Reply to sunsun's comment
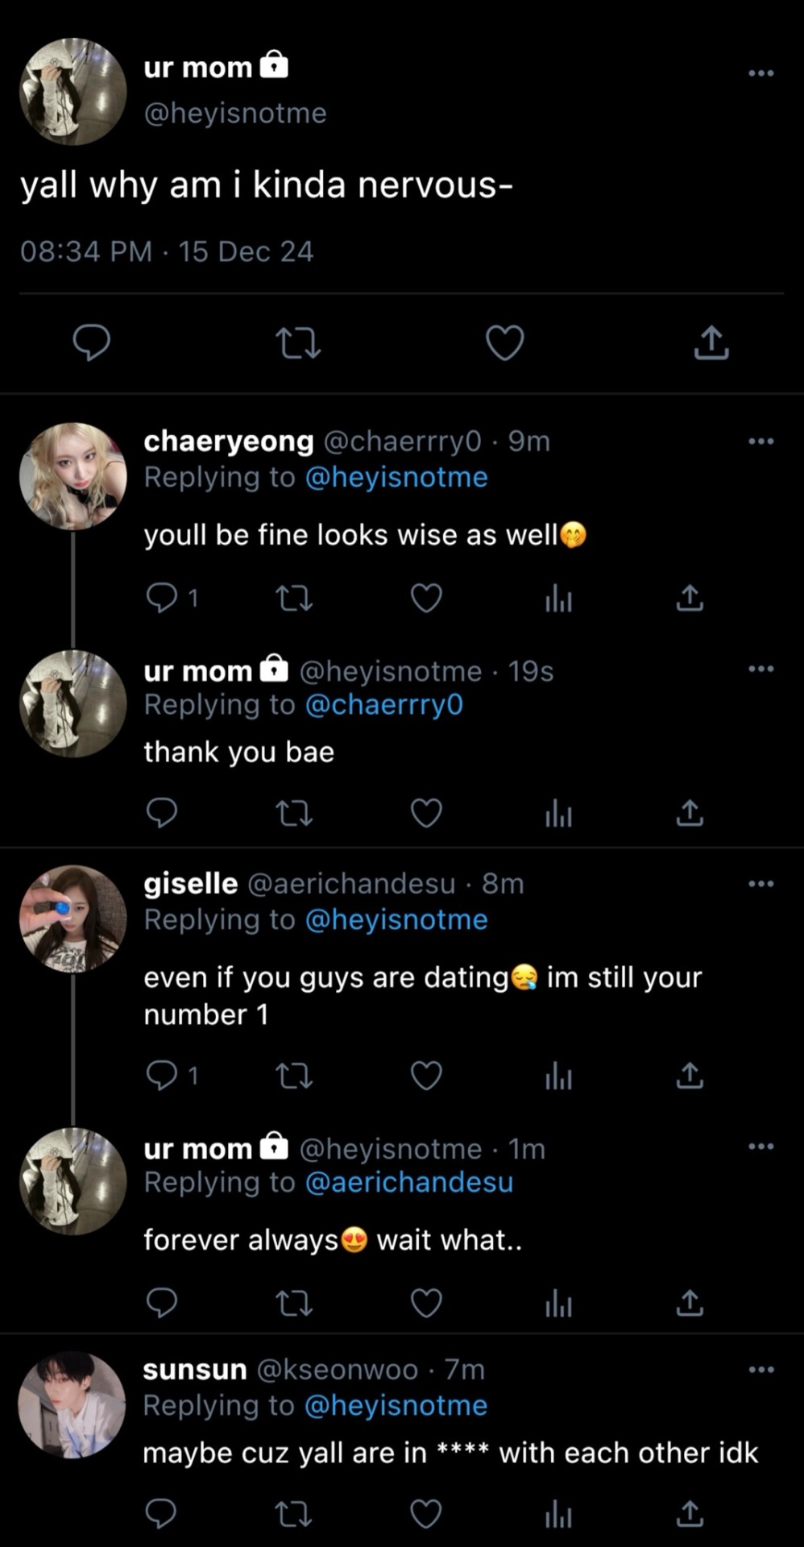Viewport: 804px width, 1547px height. (x=162, y=1514)
